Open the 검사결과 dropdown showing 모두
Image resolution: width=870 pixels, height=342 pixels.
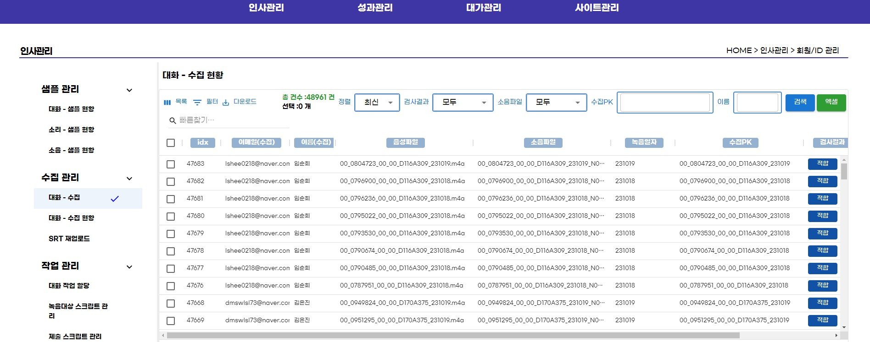(x=463, y=103)
